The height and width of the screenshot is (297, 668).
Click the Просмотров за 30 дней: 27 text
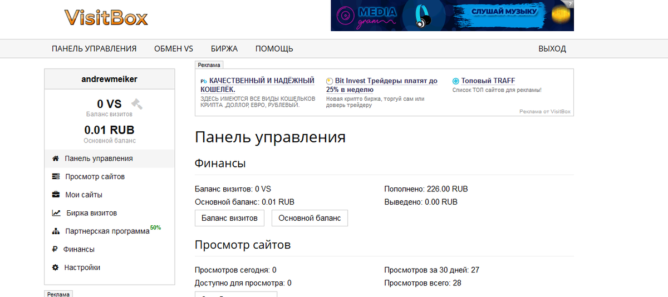point(431,270)
